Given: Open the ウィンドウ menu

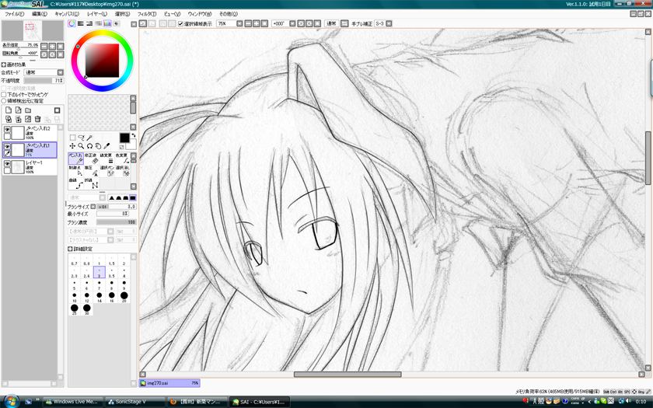Looking at the screenshot, I should 199,14.
